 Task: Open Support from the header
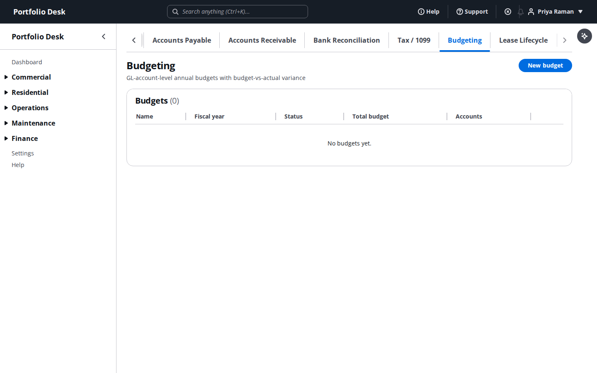coord(472,12)
